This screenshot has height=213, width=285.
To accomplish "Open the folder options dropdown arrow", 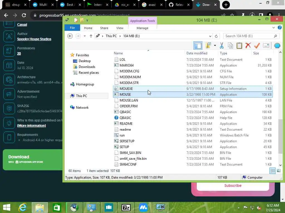I will (215, 46).
